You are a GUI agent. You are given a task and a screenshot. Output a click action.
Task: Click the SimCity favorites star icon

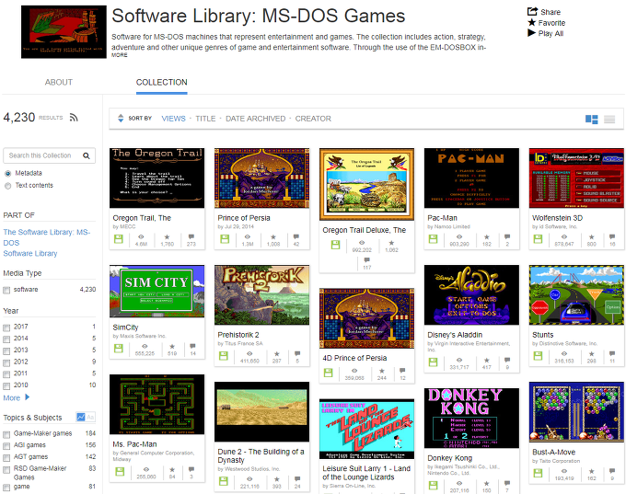pos(172,347)
